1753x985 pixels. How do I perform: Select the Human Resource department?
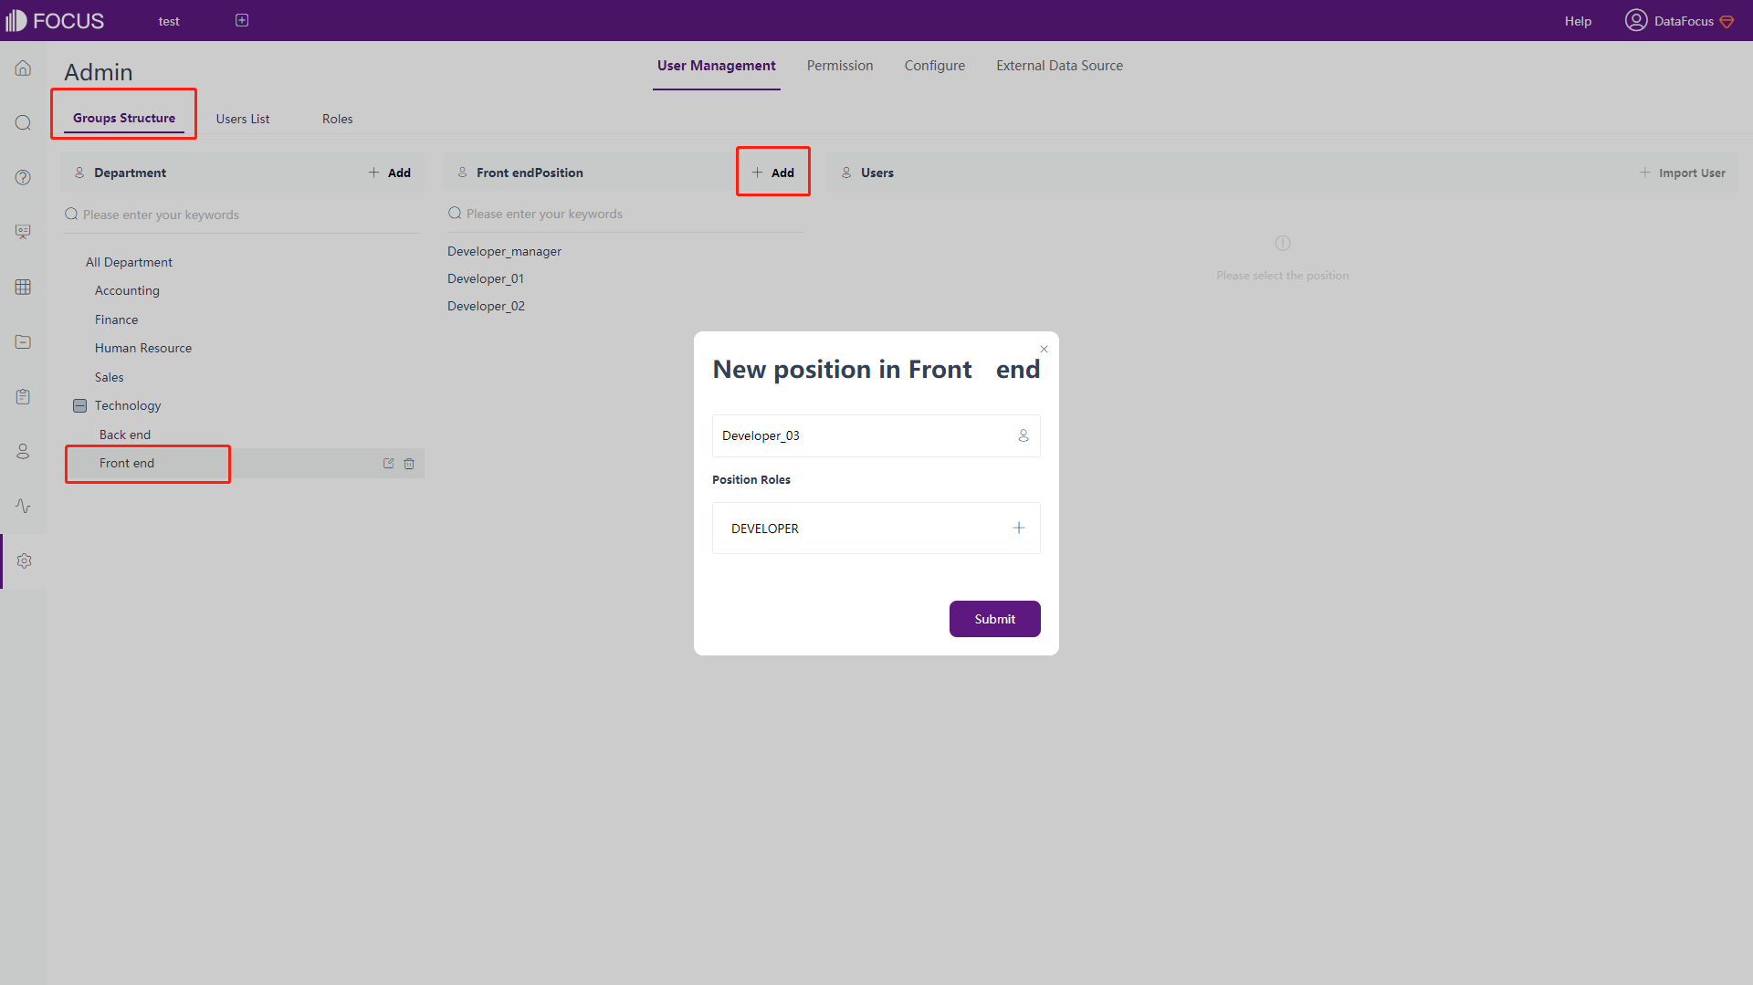pos(143,348)
